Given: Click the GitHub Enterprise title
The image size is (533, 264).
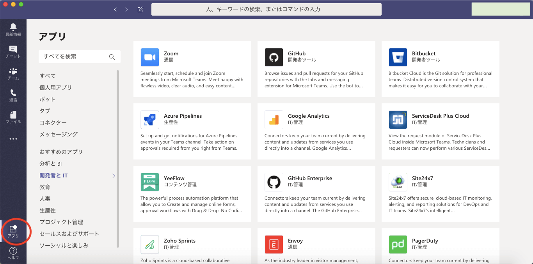Looking at the screenshot, I should pyautogui.click(x=310, y=179).
